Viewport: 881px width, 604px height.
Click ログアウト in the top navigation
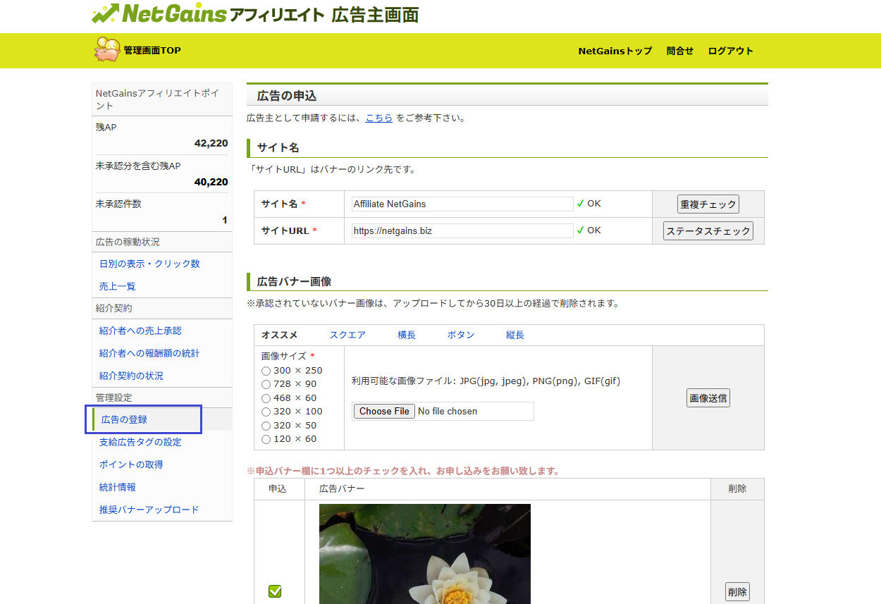coord(730,51)
